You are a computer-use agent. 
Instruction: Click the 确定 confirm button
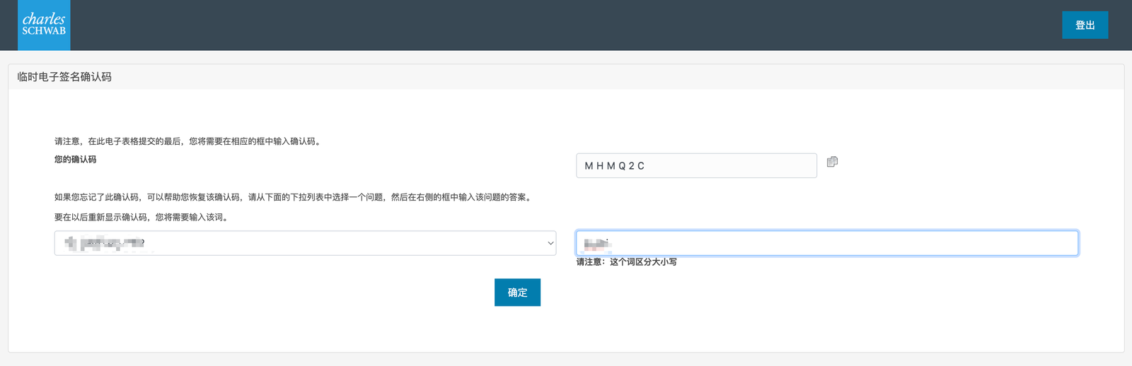pyautogui.click(x=517, y=292)
